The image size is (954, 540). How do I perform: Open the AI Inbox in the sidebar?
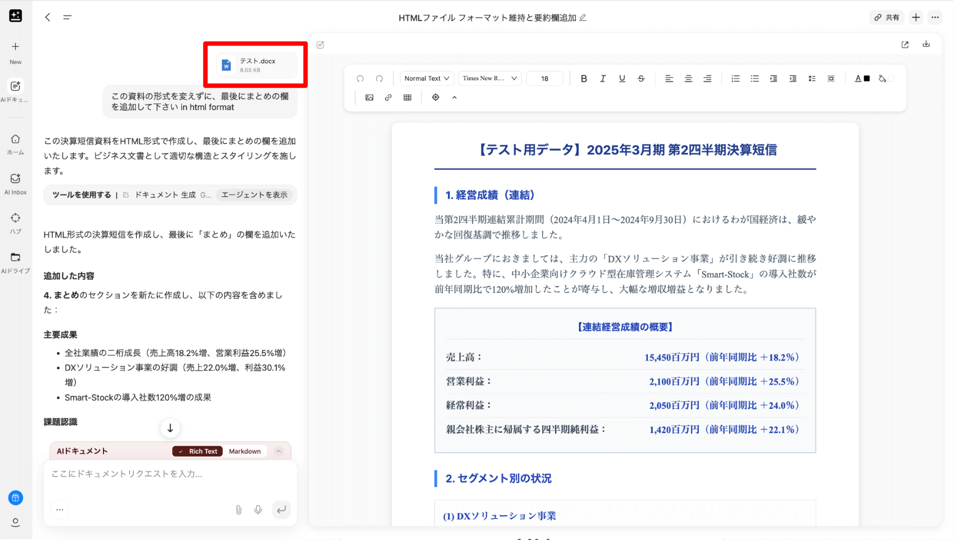click(16, 184)
